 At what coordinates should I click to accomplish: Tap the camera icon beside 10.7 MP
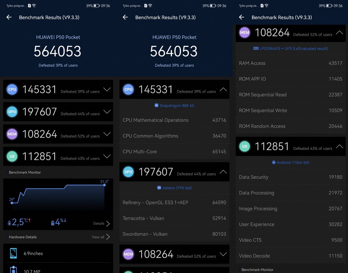(x=13, y=270)
